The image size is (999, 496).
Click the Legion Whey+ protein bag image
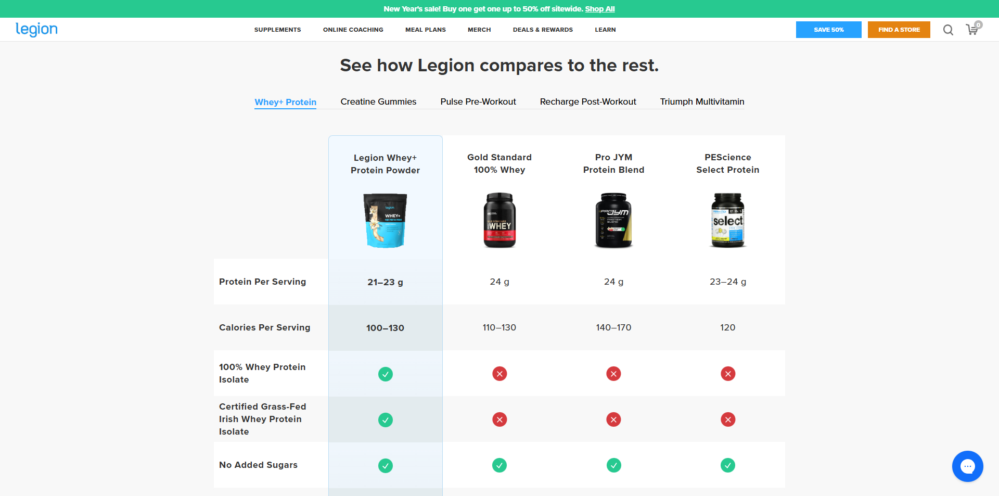(385, 220)
